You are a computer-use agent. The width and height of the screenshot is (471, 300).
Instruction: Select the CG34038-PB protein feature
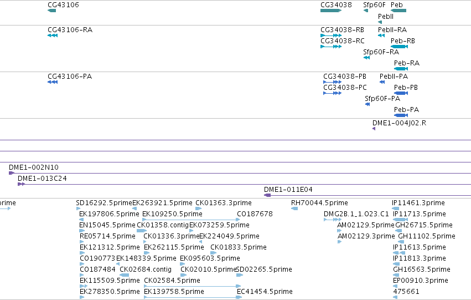click(x=332, y=82)
